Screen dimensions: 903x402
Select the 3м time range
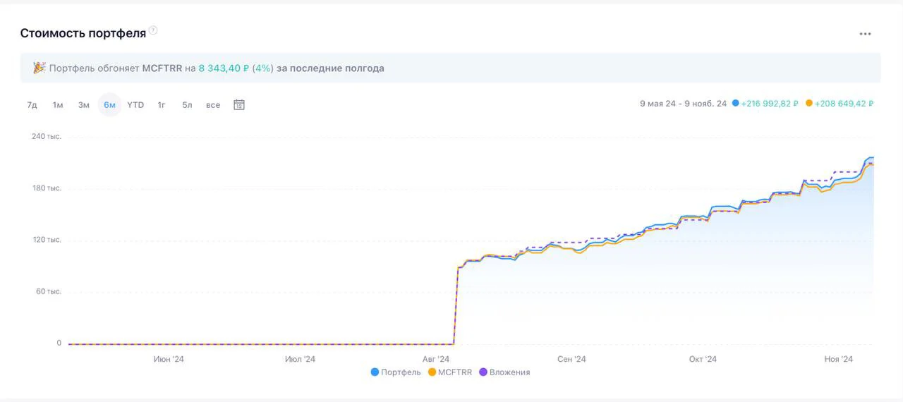(x=84, y=105)
